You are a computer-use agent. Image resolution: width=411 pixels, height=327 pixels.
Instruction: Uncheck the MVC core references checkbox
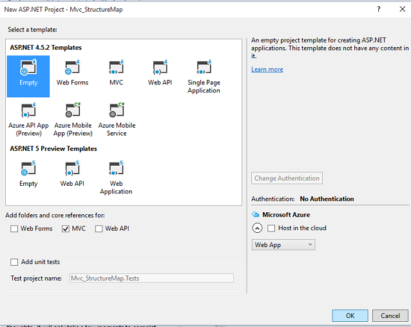pos(66,228)
